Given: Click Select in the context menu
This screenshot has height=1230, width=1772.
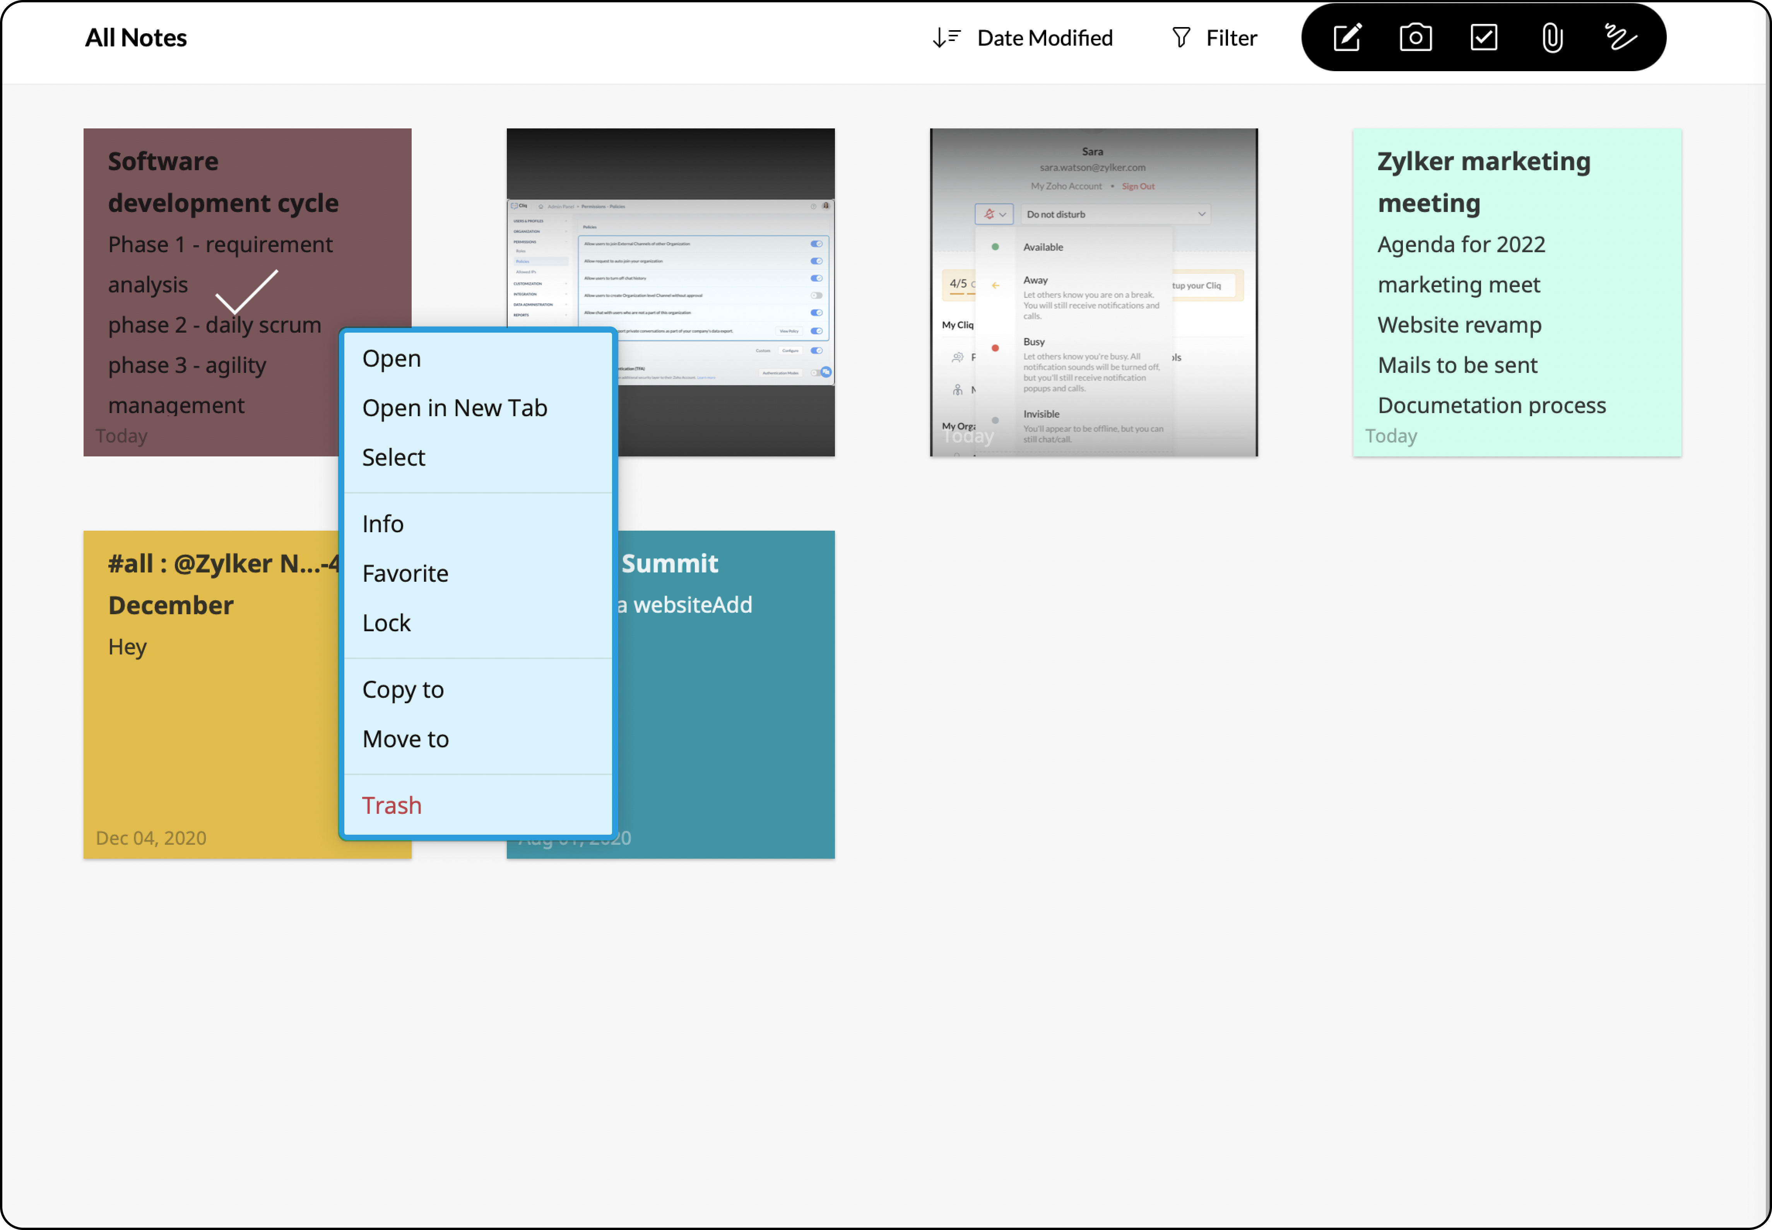Looking at the screenshot, I should point(393,458).
